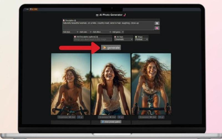The width and height of the screenshot is (222, 139).
Task: Open the Shape Portrait dropdown
Action: point(142,39)
